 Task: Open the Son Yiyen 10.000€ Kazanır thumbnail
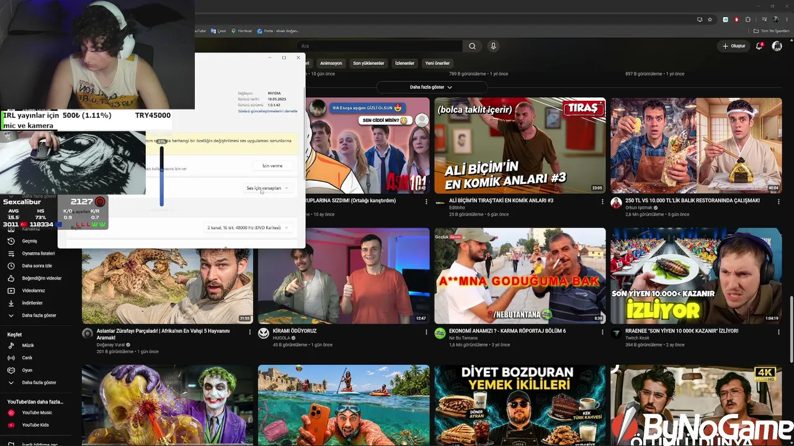(x=696, y=276)
